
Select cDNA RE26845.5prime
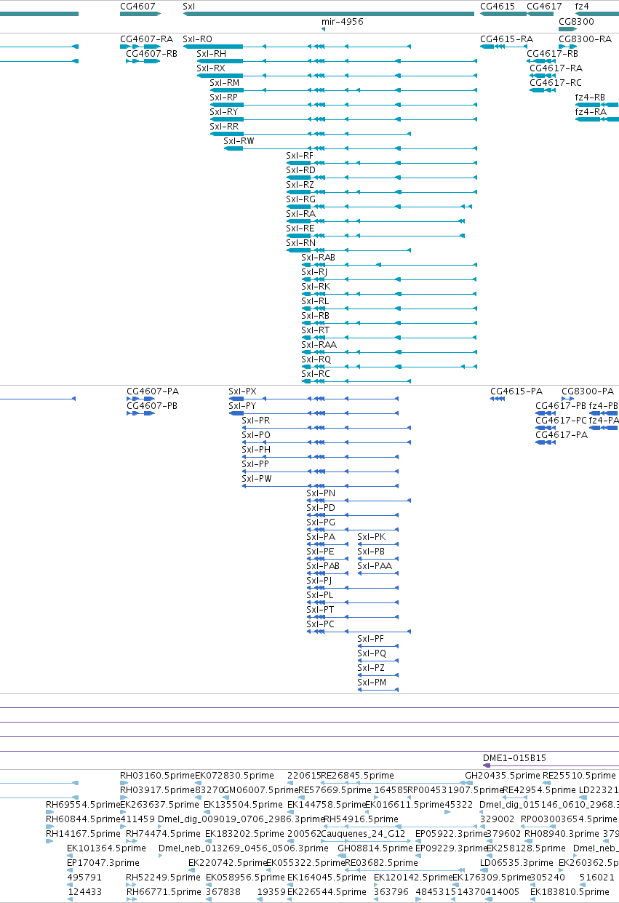point(357,776)
